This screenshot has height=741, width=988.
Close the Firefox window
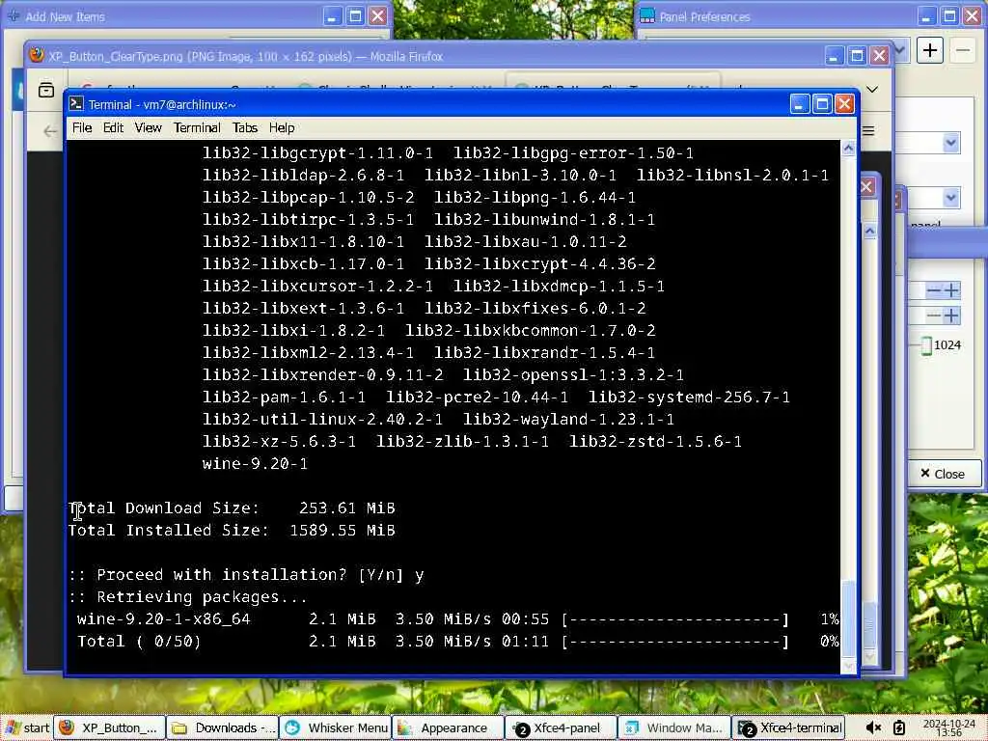tap(880, 56)
